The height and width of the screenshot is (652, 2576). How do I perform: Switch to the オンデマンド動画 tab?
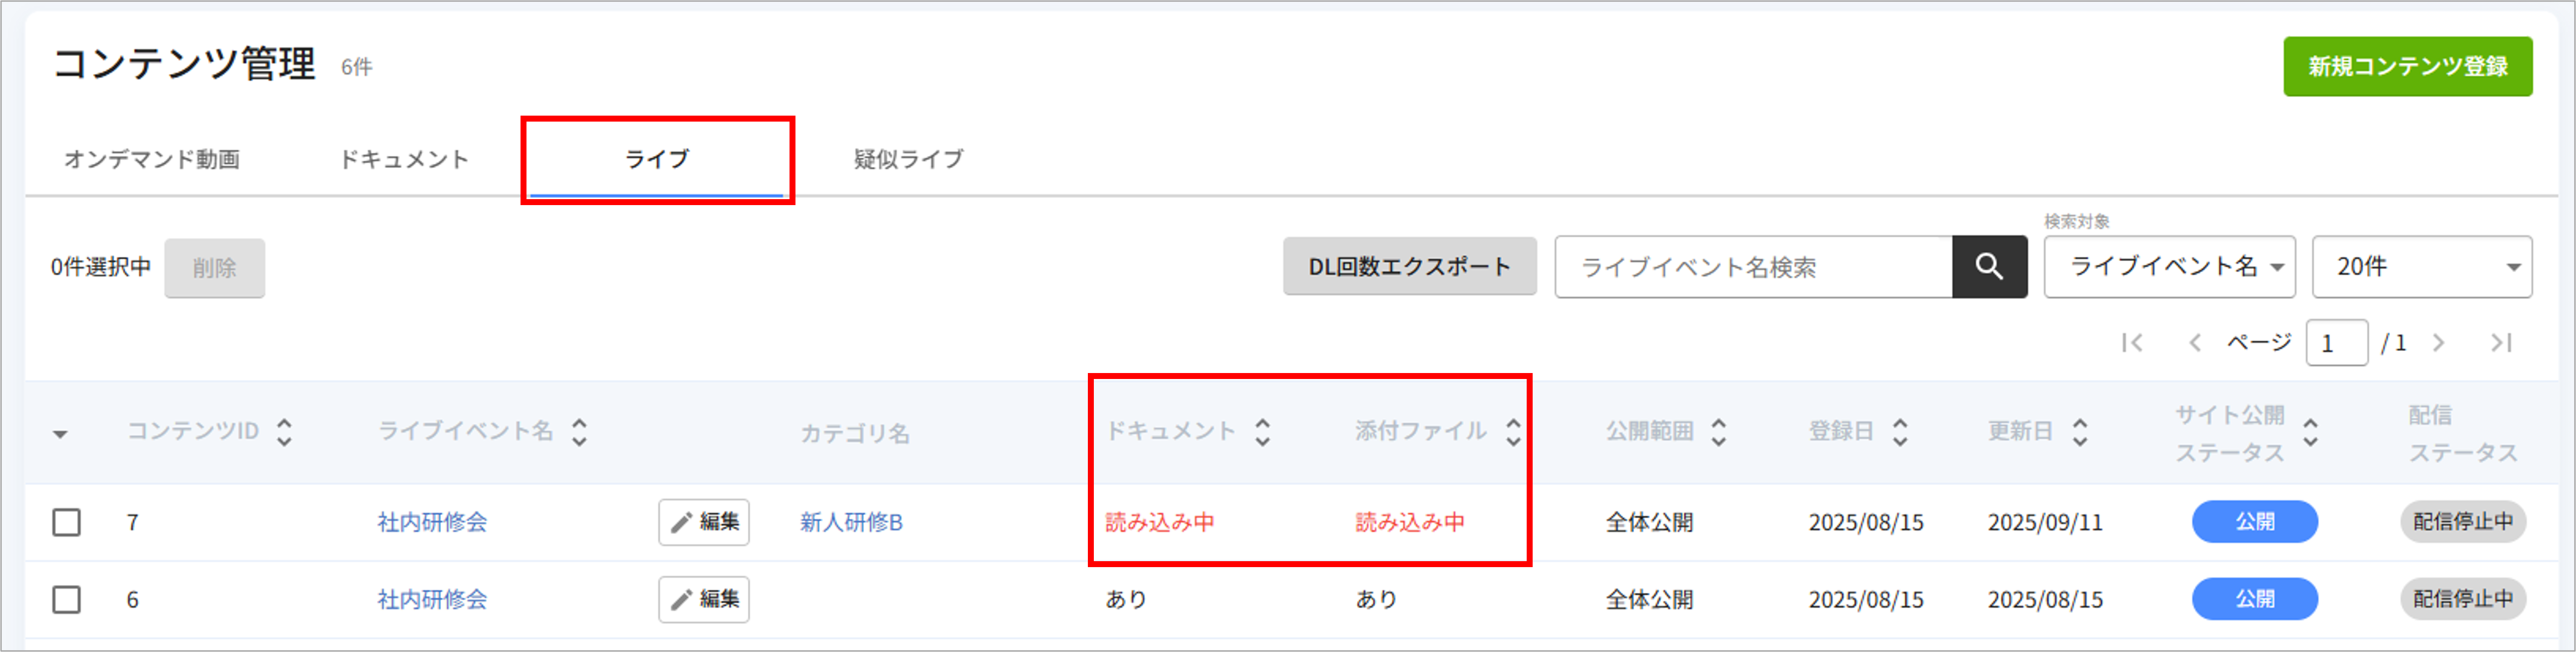pyautogui.click(x=152, y=159)
